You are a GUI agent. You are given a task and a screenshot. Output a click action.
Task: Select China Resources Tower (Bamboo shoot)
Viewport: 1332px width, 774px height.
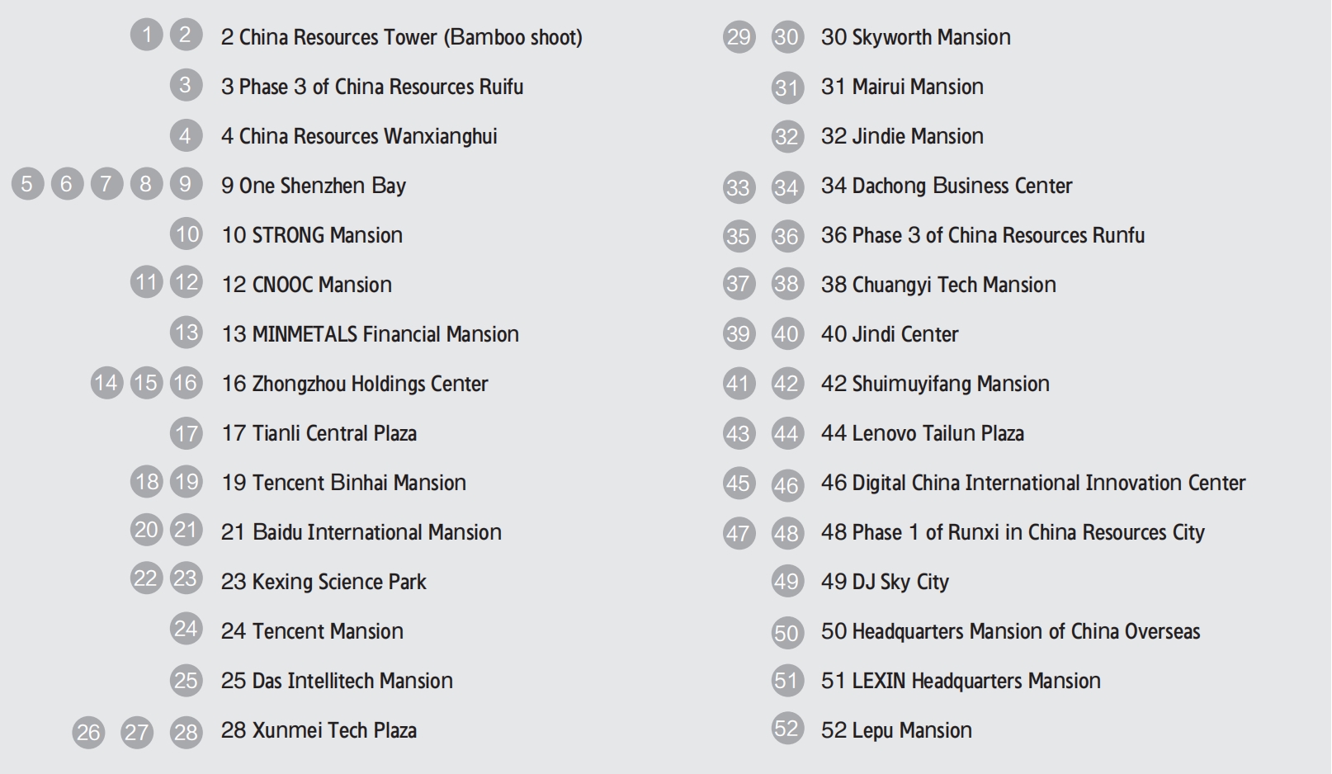401,37
